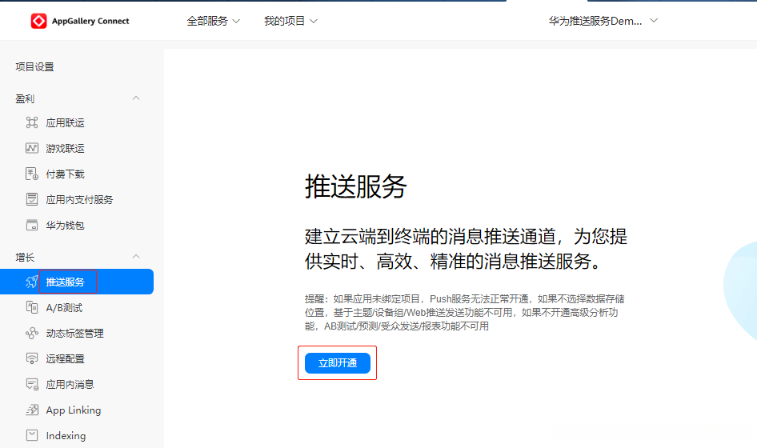Screen dimensions: 757x448
Task: Click the Indexing sidebar icon
Action: 32,435
